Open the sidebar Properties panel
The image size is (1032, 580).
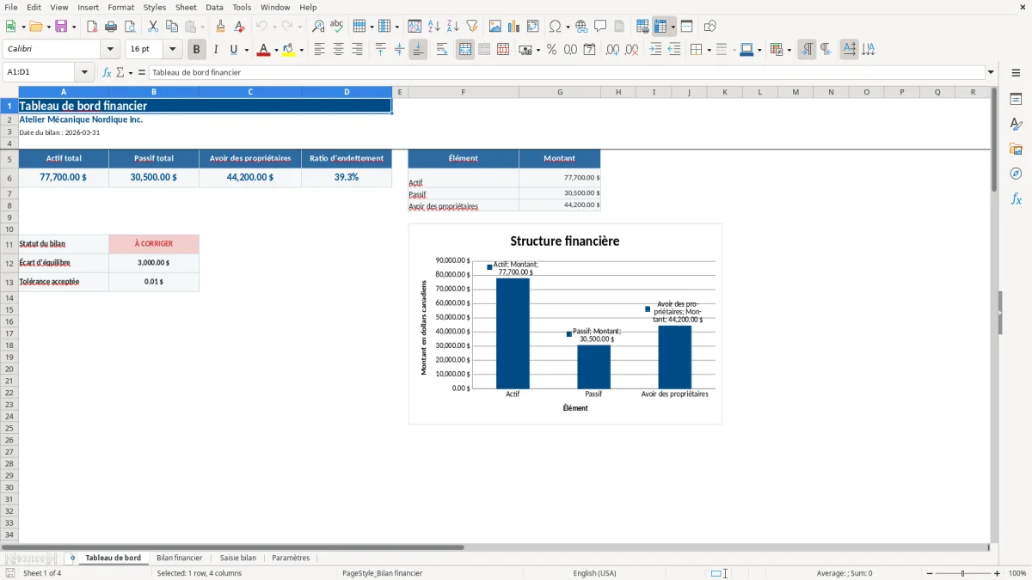1016,99
